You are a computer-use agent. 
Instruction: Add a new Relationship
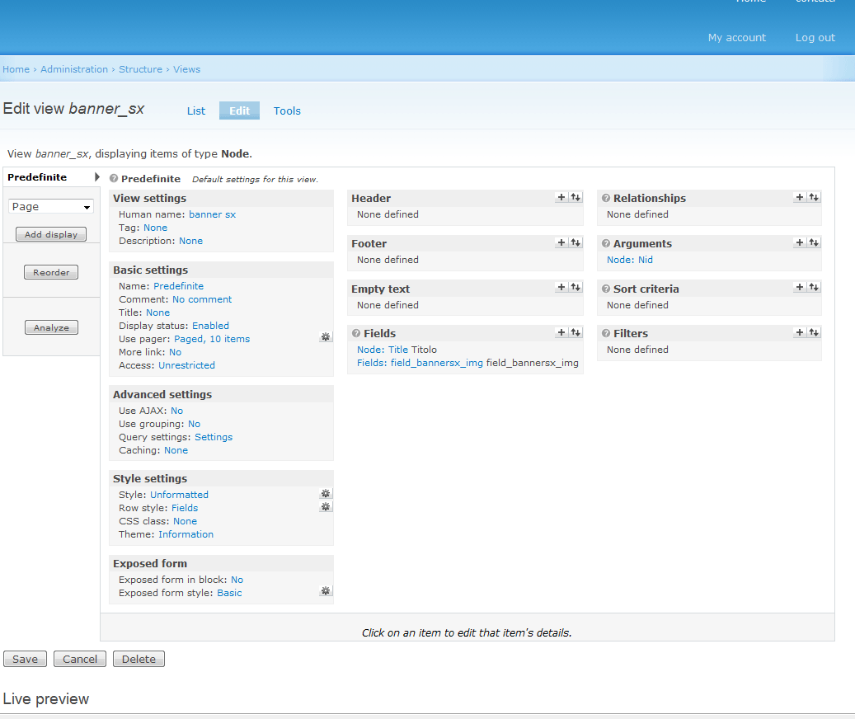pos(800,197)
